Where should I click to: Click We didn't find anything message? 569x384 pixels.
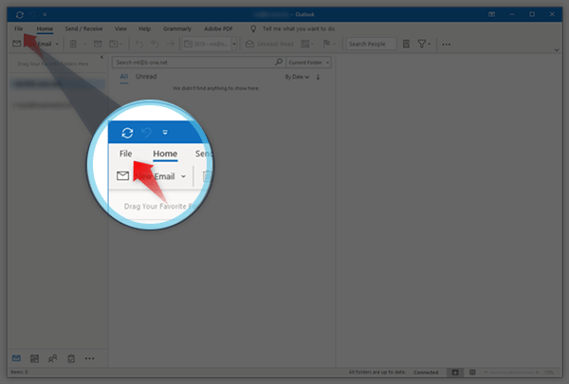216,88
